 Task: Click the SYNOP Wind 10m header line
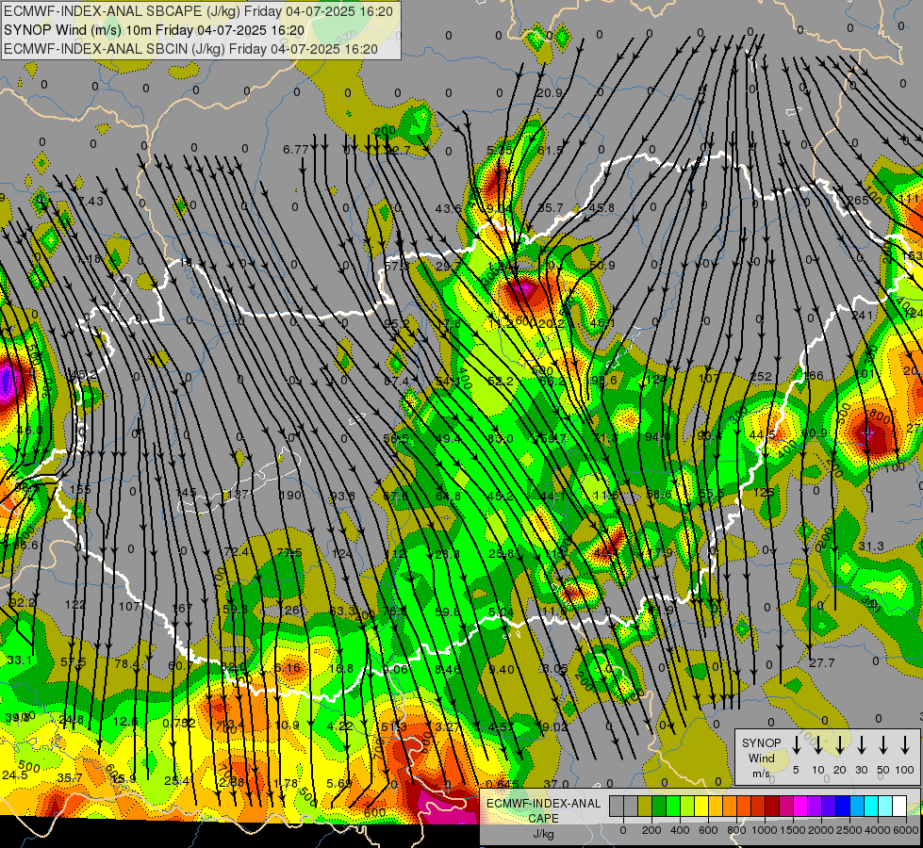click(x=155, y=30)
